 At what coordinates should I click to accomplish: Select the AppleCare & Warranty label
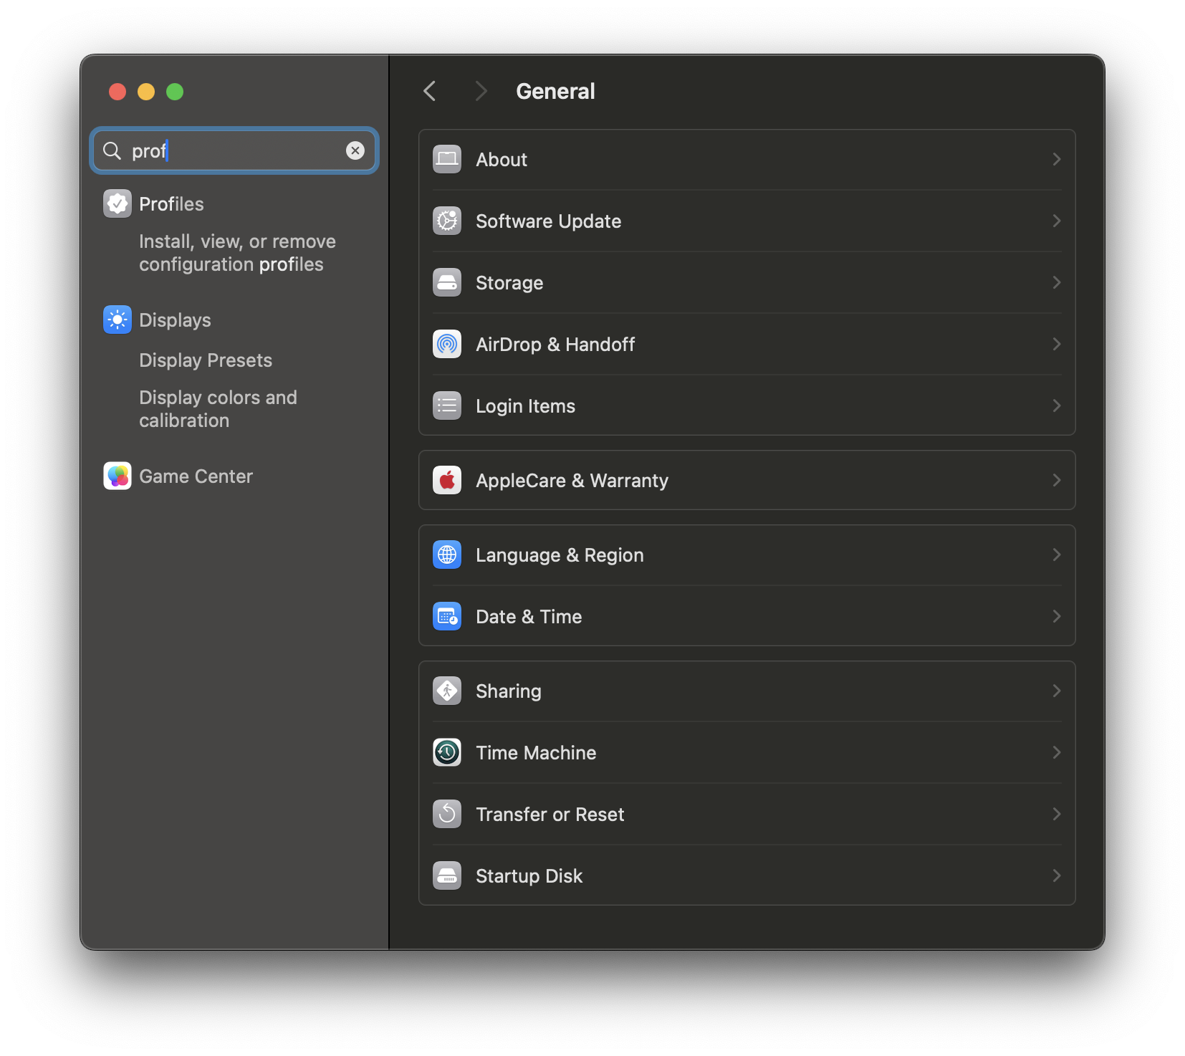pos(572,481)
